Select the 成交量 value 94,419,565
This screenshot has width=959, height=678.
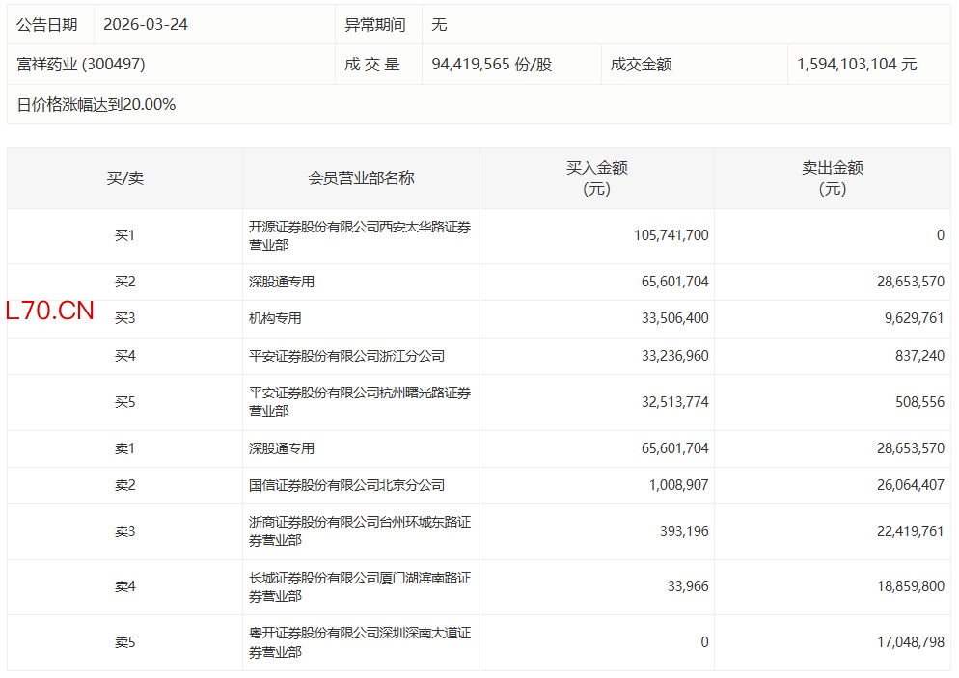point(492,65)
